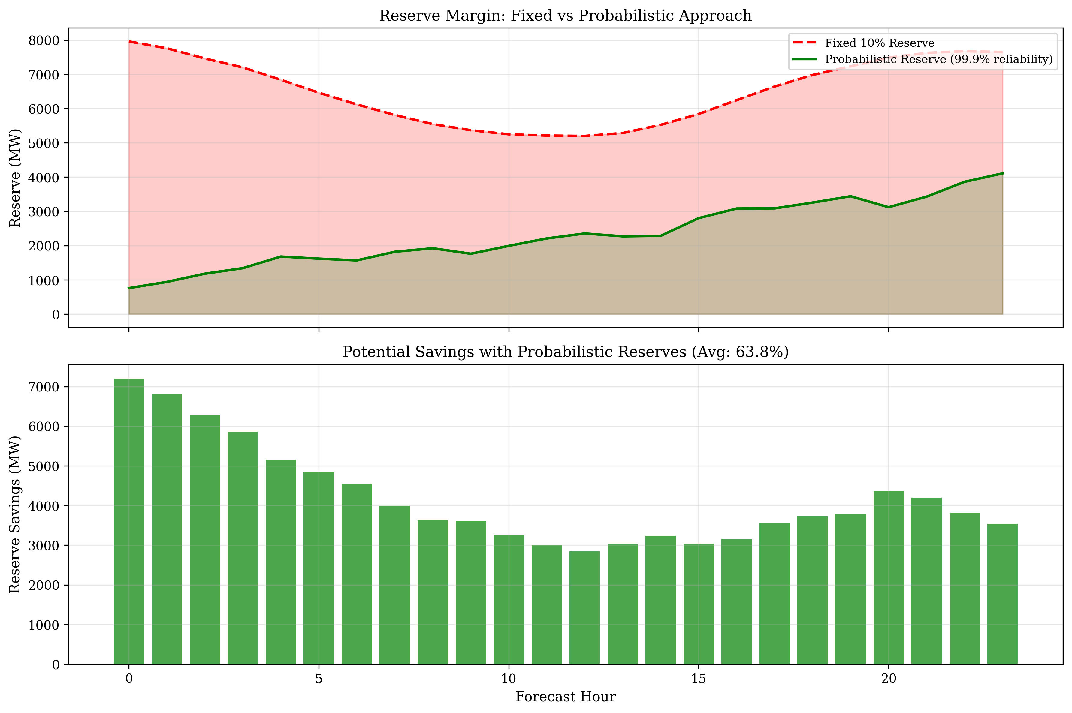Click the Forecast Hour x-axis label
This screenshot has height=713, width=1072.
coord(565,696)
